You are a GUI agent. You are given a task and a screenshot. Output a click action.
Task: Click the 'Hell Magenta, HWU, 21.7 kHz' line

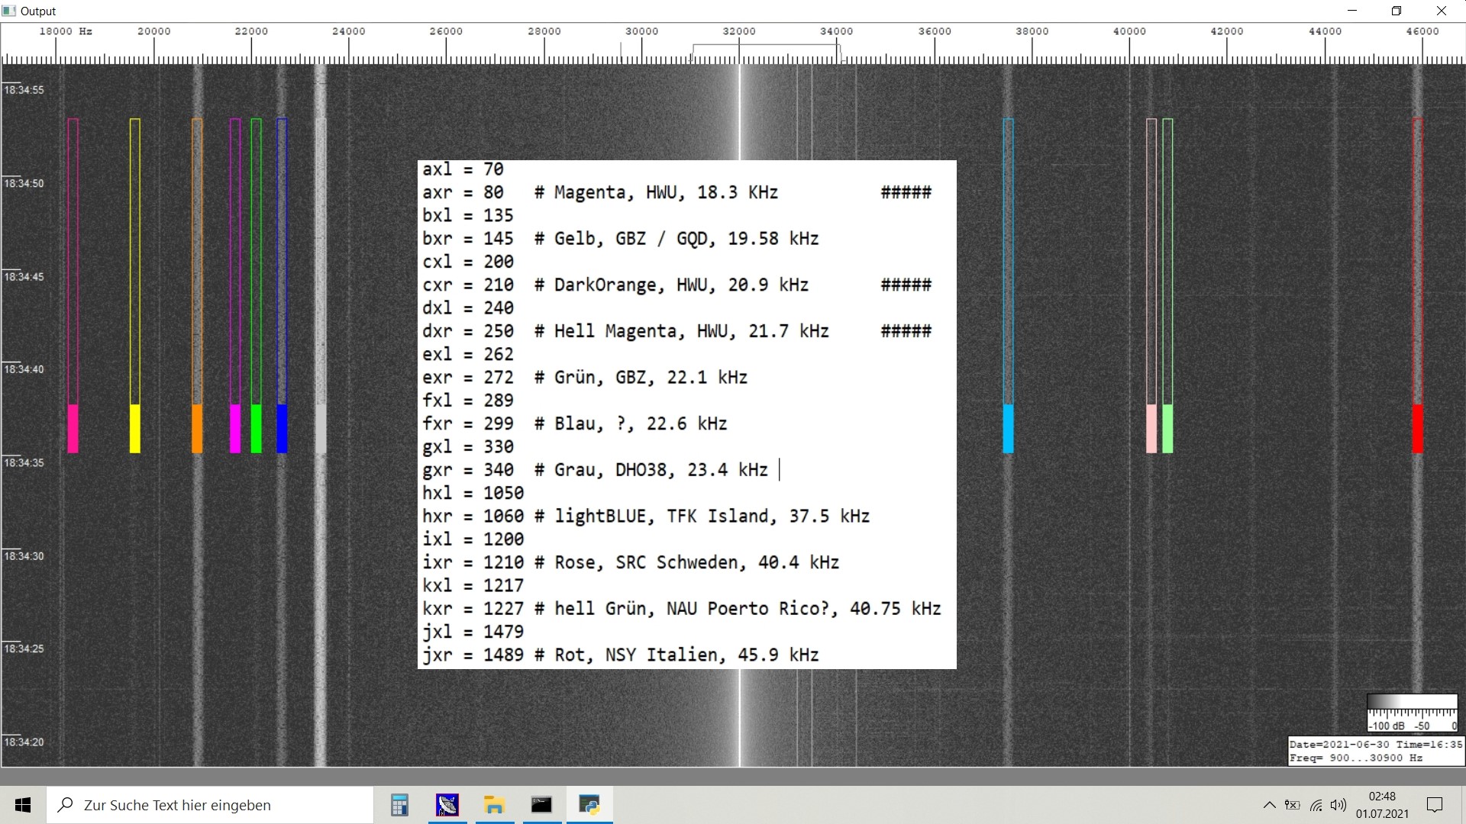click(691, 331)
